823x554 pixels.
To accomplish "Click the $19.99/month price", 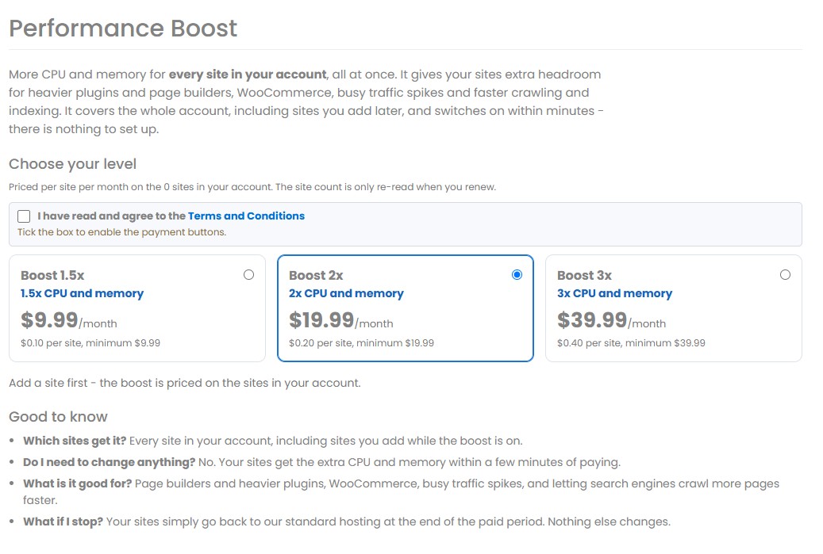I will (341, 320).
